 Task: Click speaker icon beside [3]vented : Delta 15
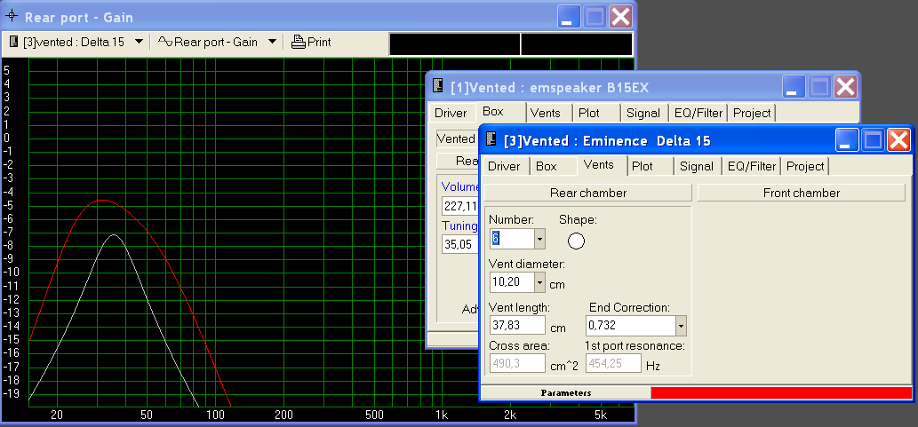pyautogui.click(x=14, y=42)
